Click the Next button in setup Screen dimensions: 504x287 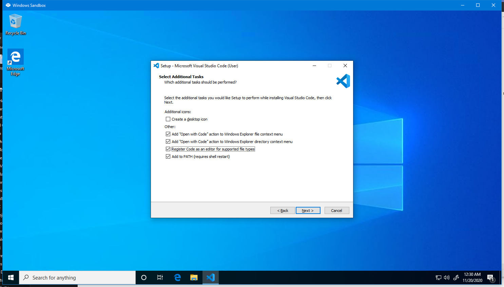click(308, 211)
